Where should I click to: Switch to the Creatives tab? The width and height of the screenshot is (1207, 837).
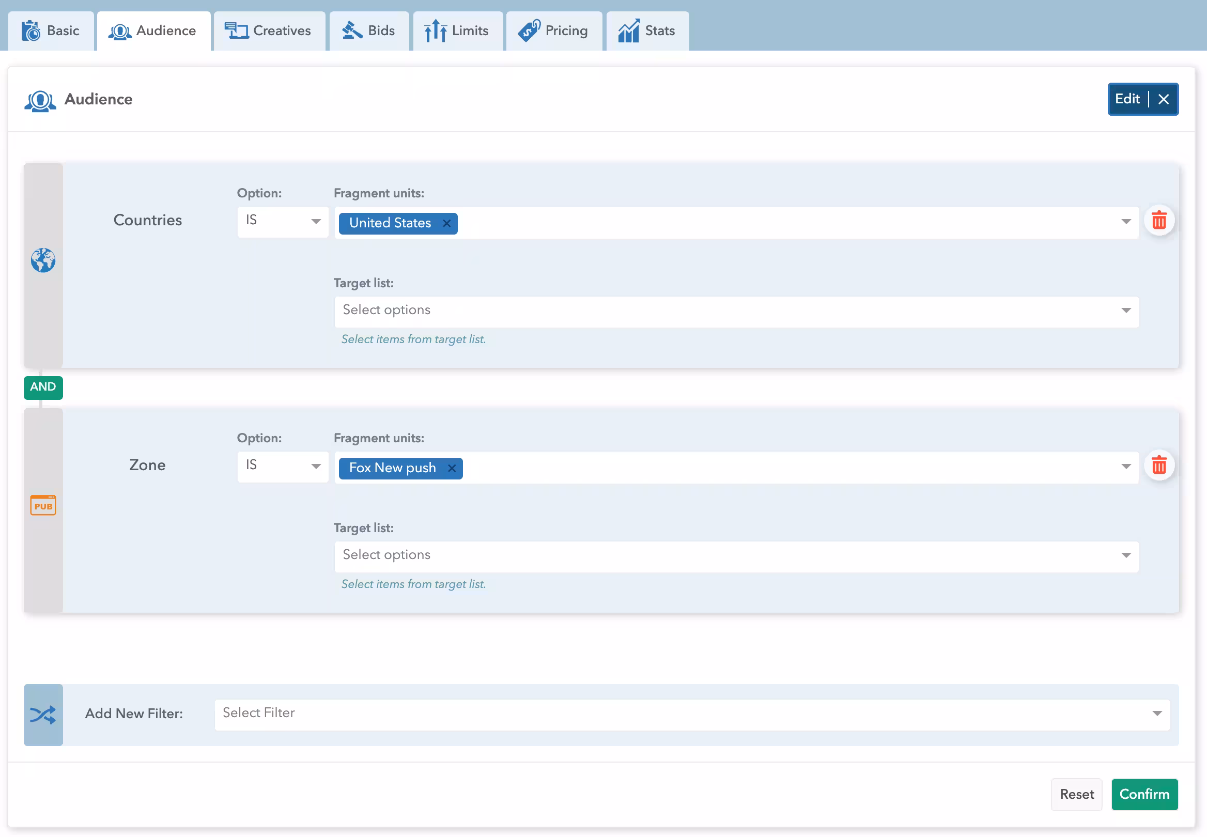coord(269,31)
